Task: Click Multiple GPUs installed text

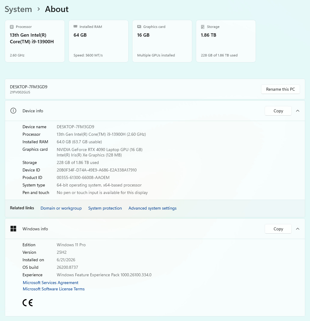Action: [x=156, y=55]
